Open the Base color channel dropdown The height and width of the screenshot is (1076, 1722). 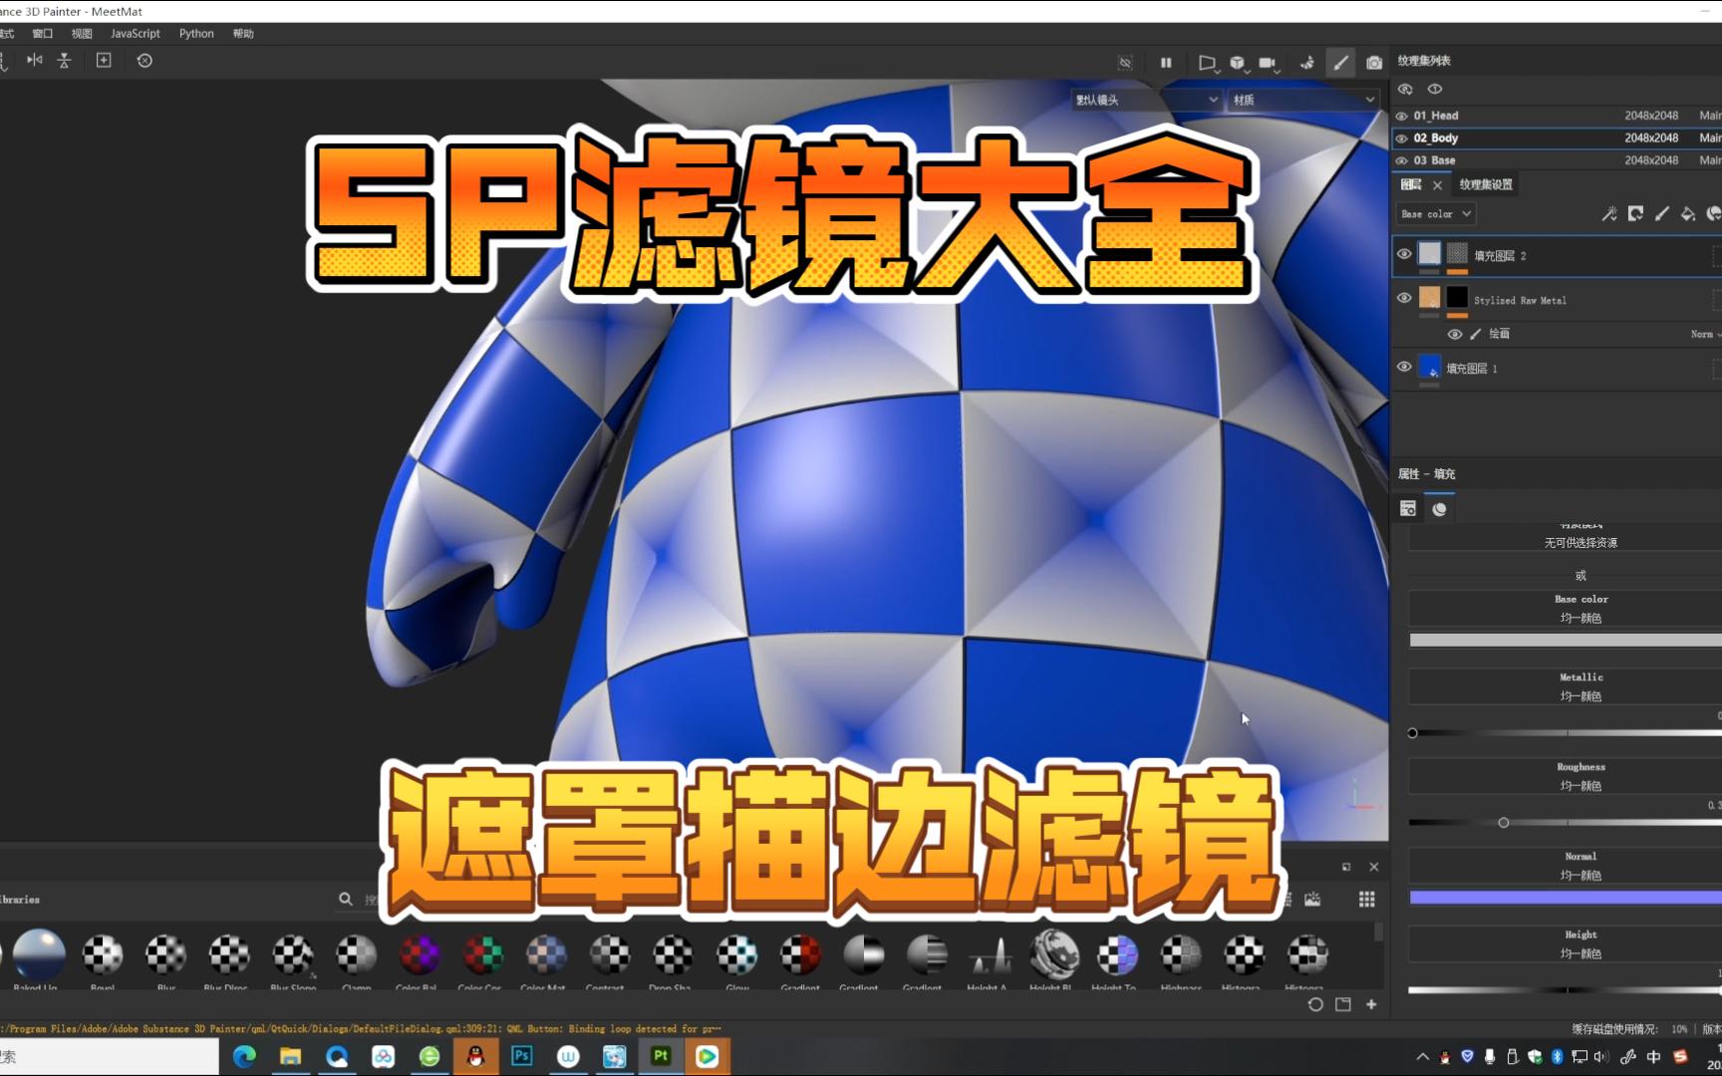click(1435, 214)
